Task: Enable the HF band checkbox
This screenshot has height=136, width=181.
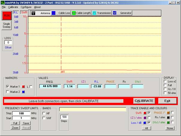Action: pyautogui.click(x=44, y=113)
